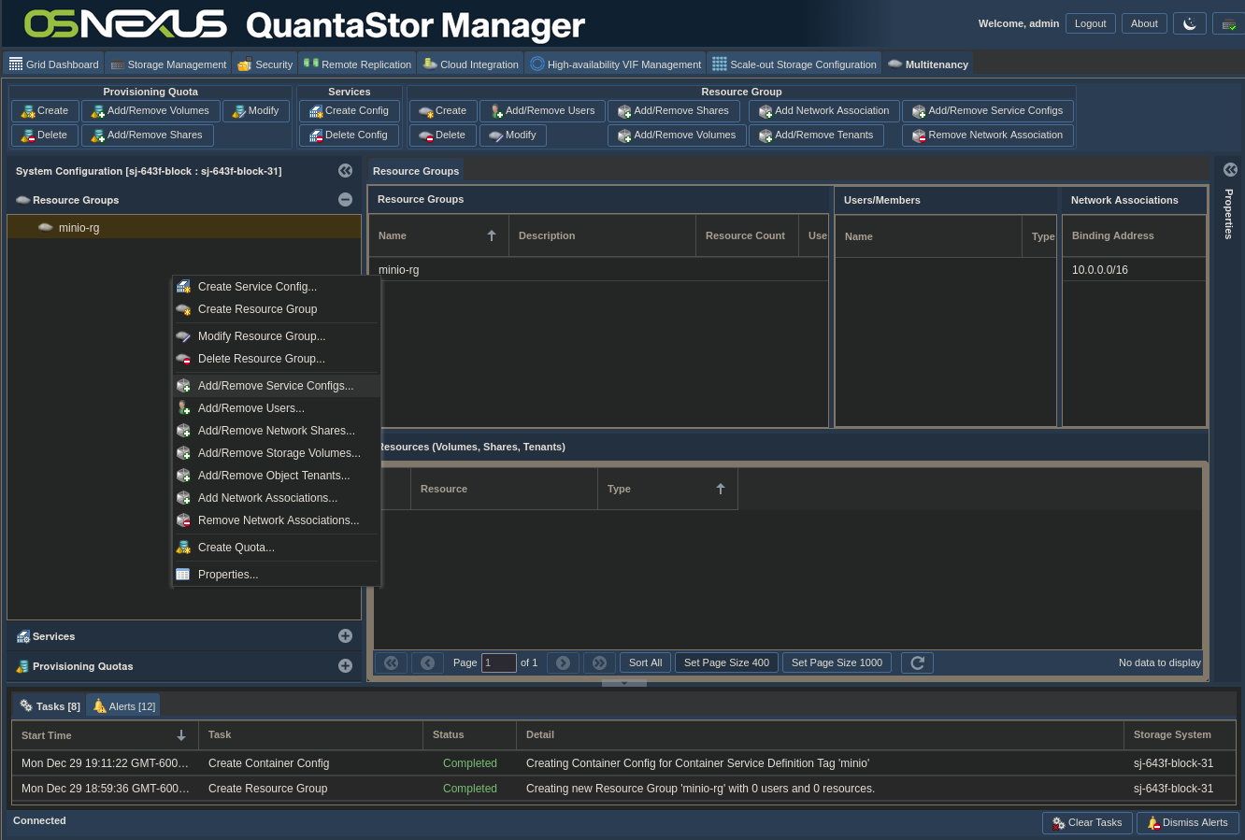Sort tasks by Start Time column arrow
This screenshot has width=1245, height=840.
(181, 735)
